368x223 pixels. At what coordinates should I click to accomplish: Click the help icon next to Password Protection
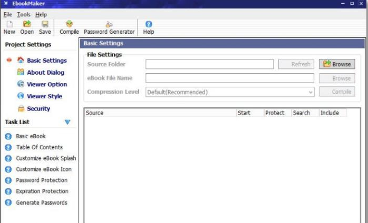[x=8, y=180]
